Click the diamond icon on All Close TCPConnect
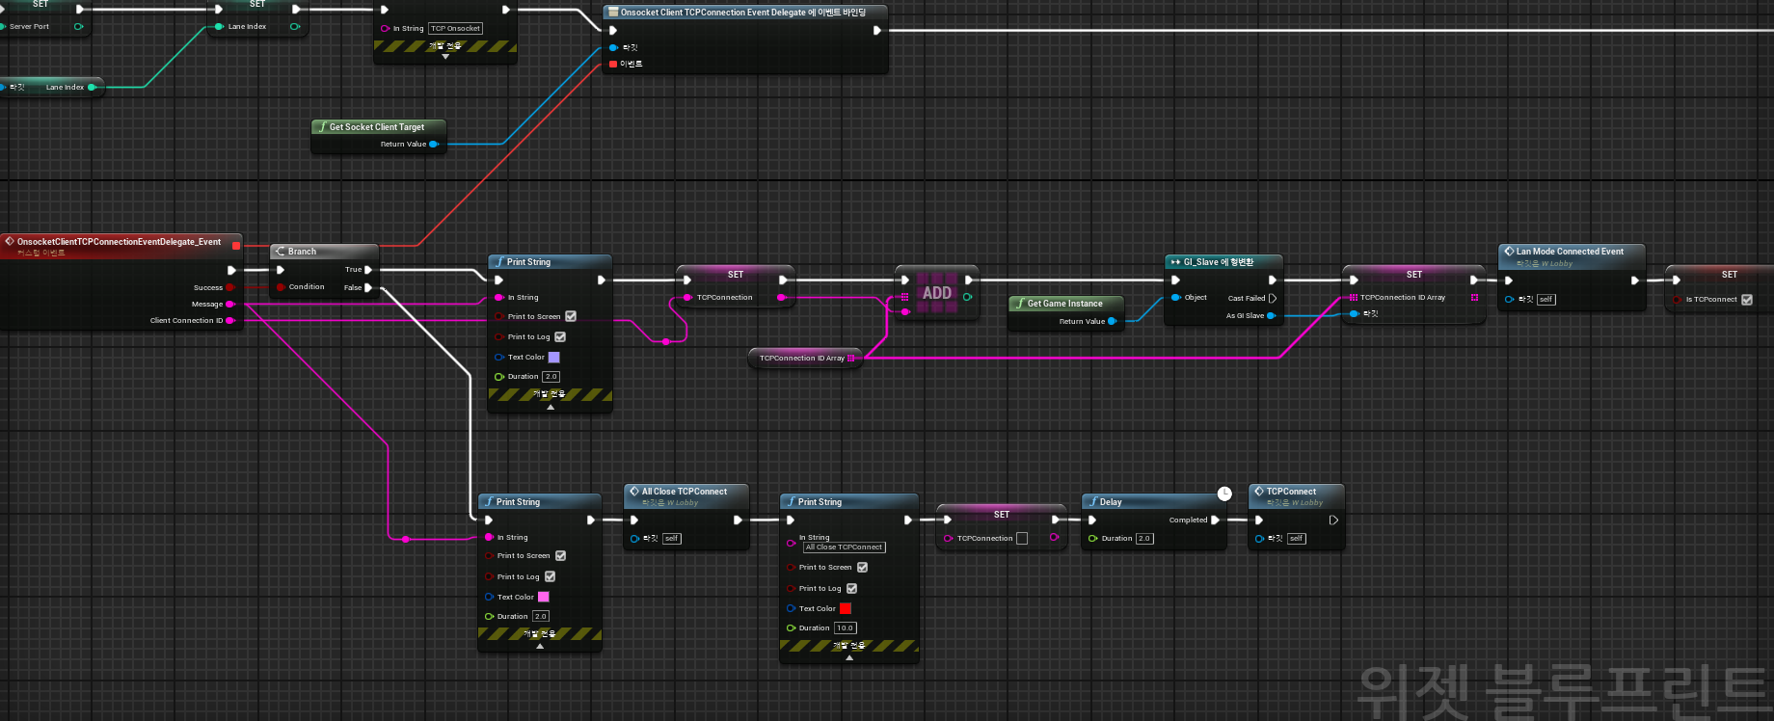Screen dimensions: 1774x721 [634, 491]
